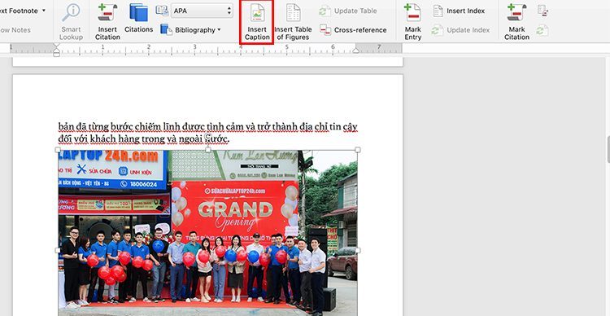Click Update Table of Authorities icon
Viewport: 610px width, 316px height.
pos(542,30)
